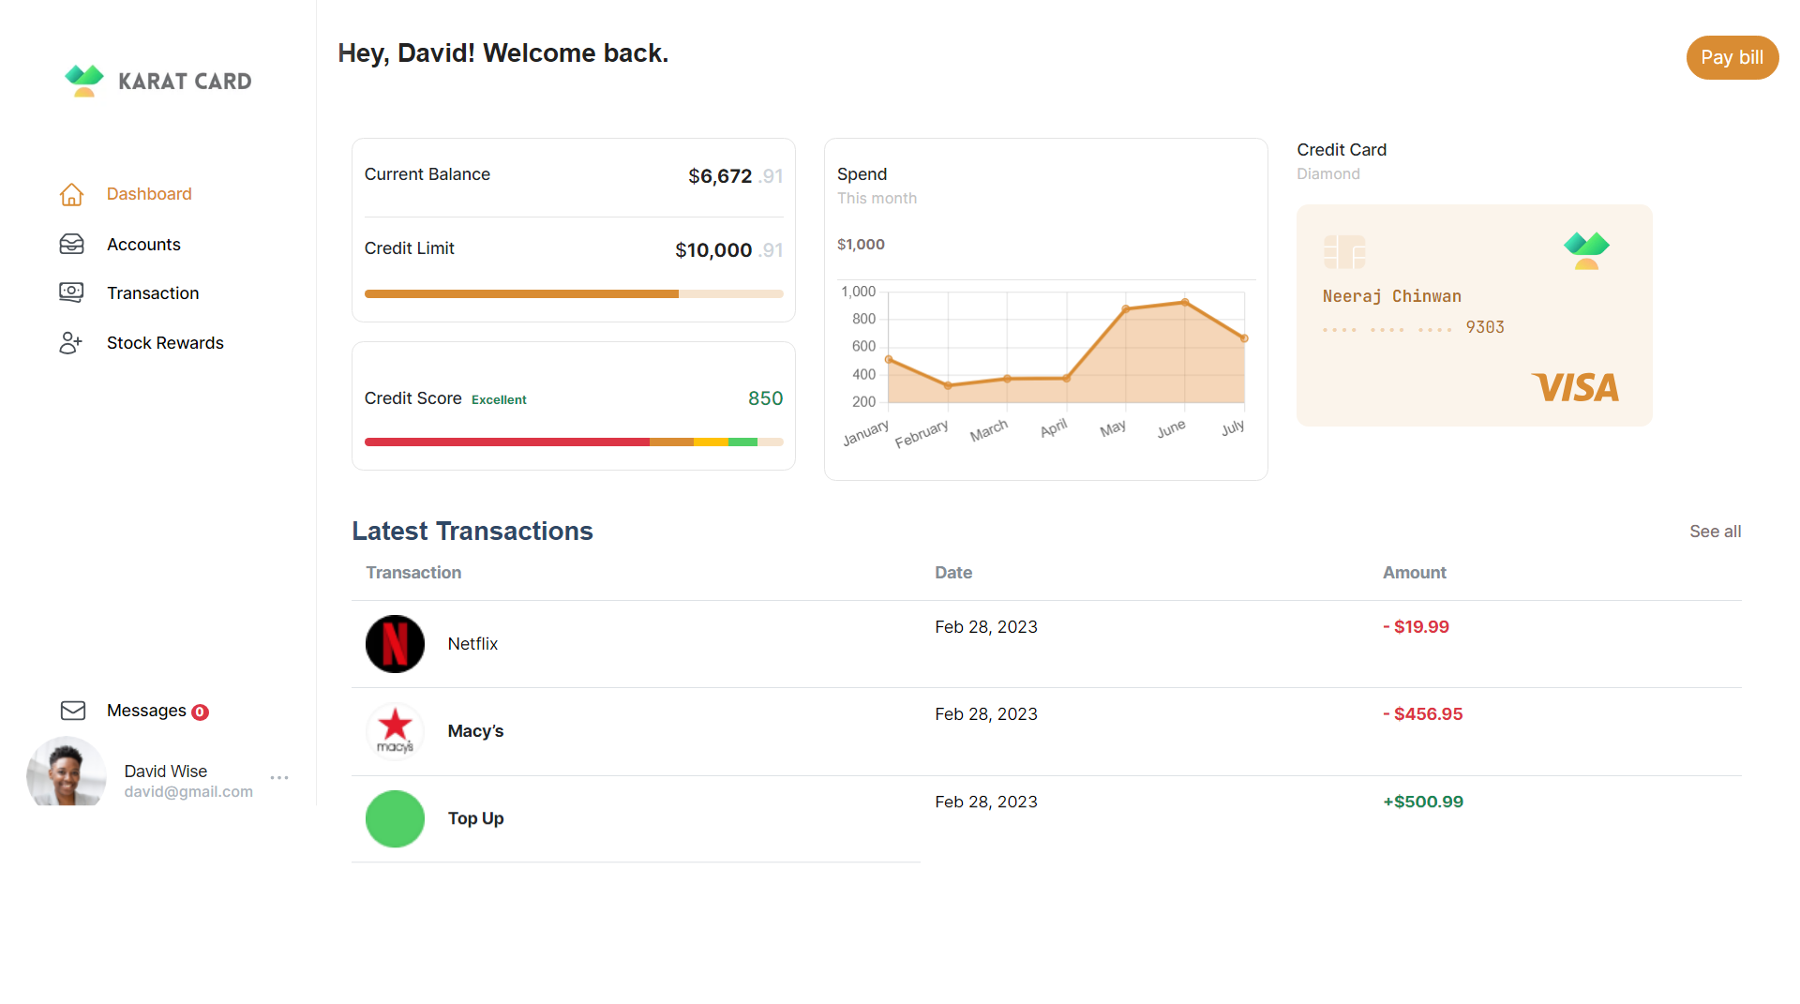1800x1004 pixels.
Task: Open the three-dot menu beside David Wise
Action: [279, 777]
